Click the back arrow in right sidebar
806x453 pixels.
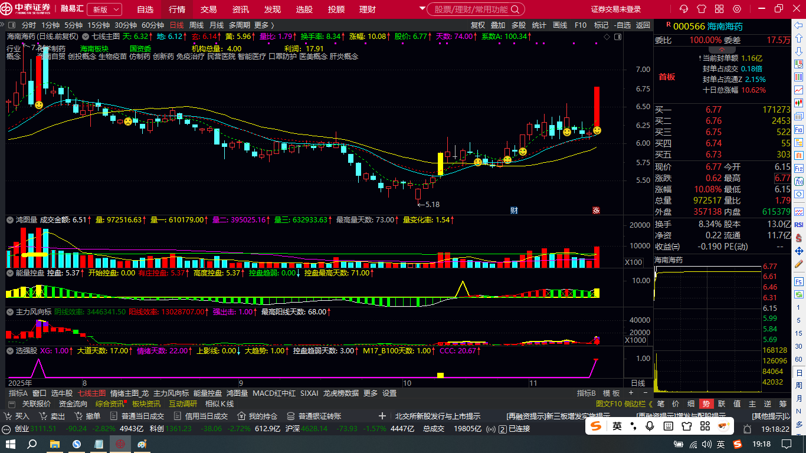click(x=799, y=25)
